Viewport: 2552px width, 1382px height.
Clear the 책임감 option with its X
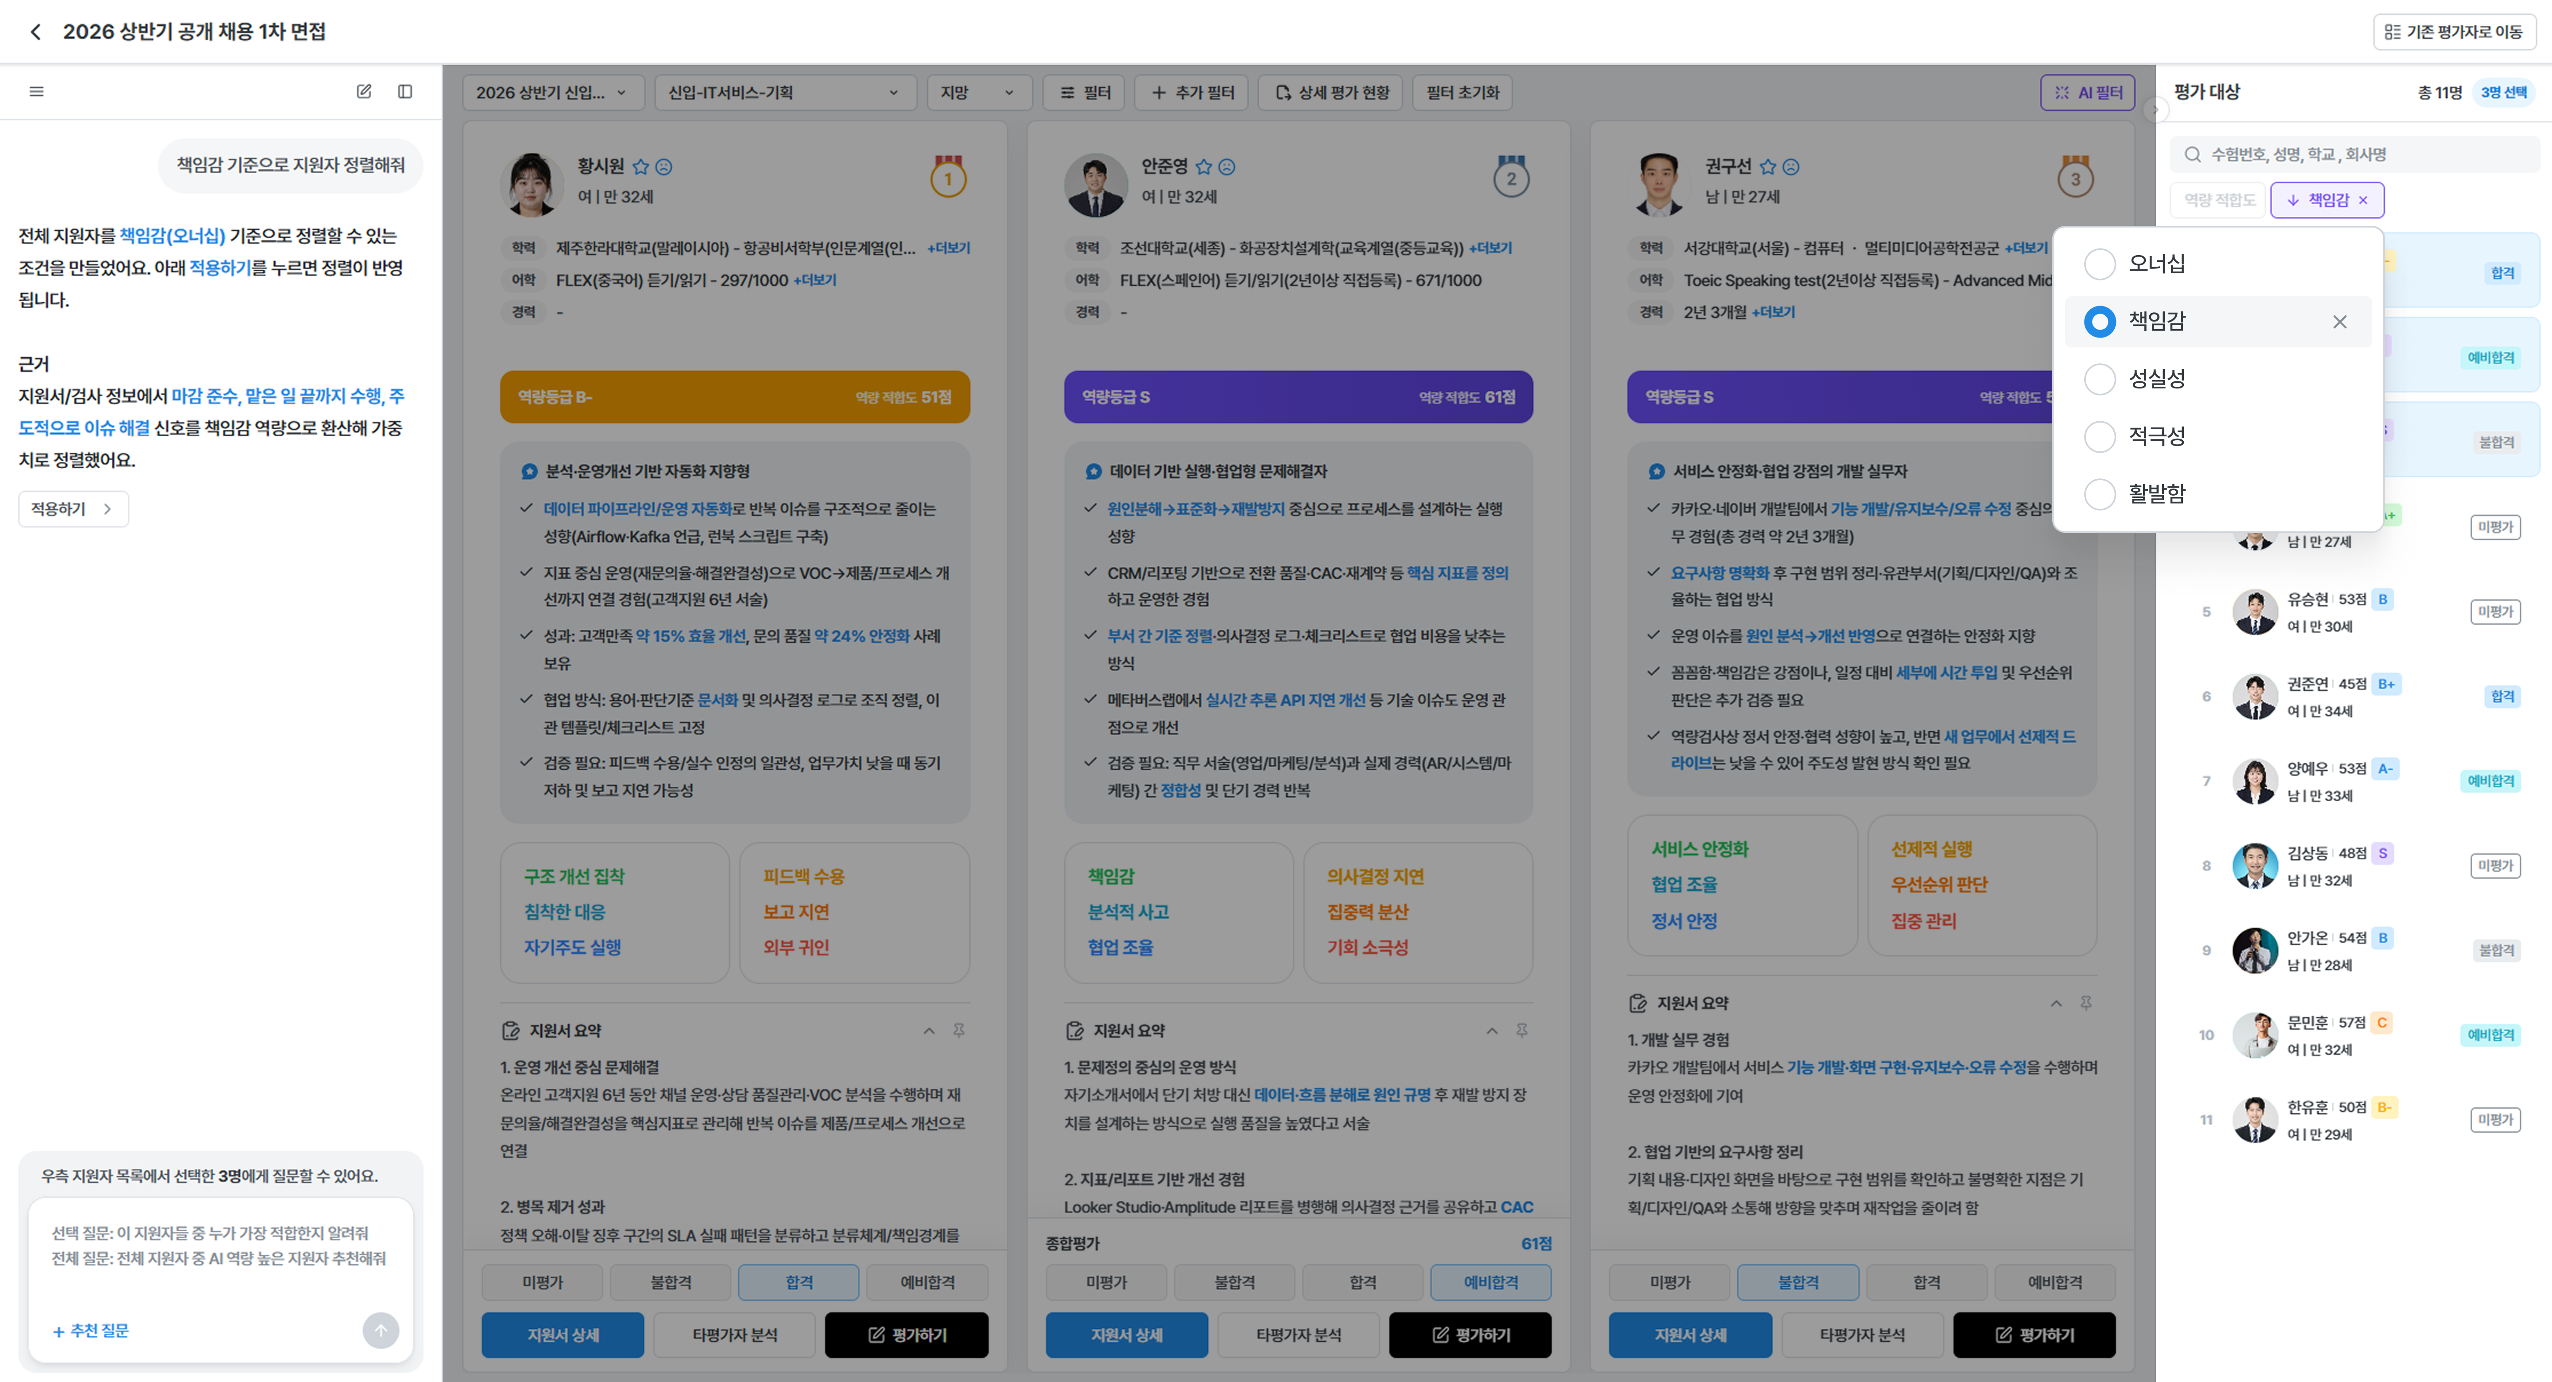[x=2339, y=322]
